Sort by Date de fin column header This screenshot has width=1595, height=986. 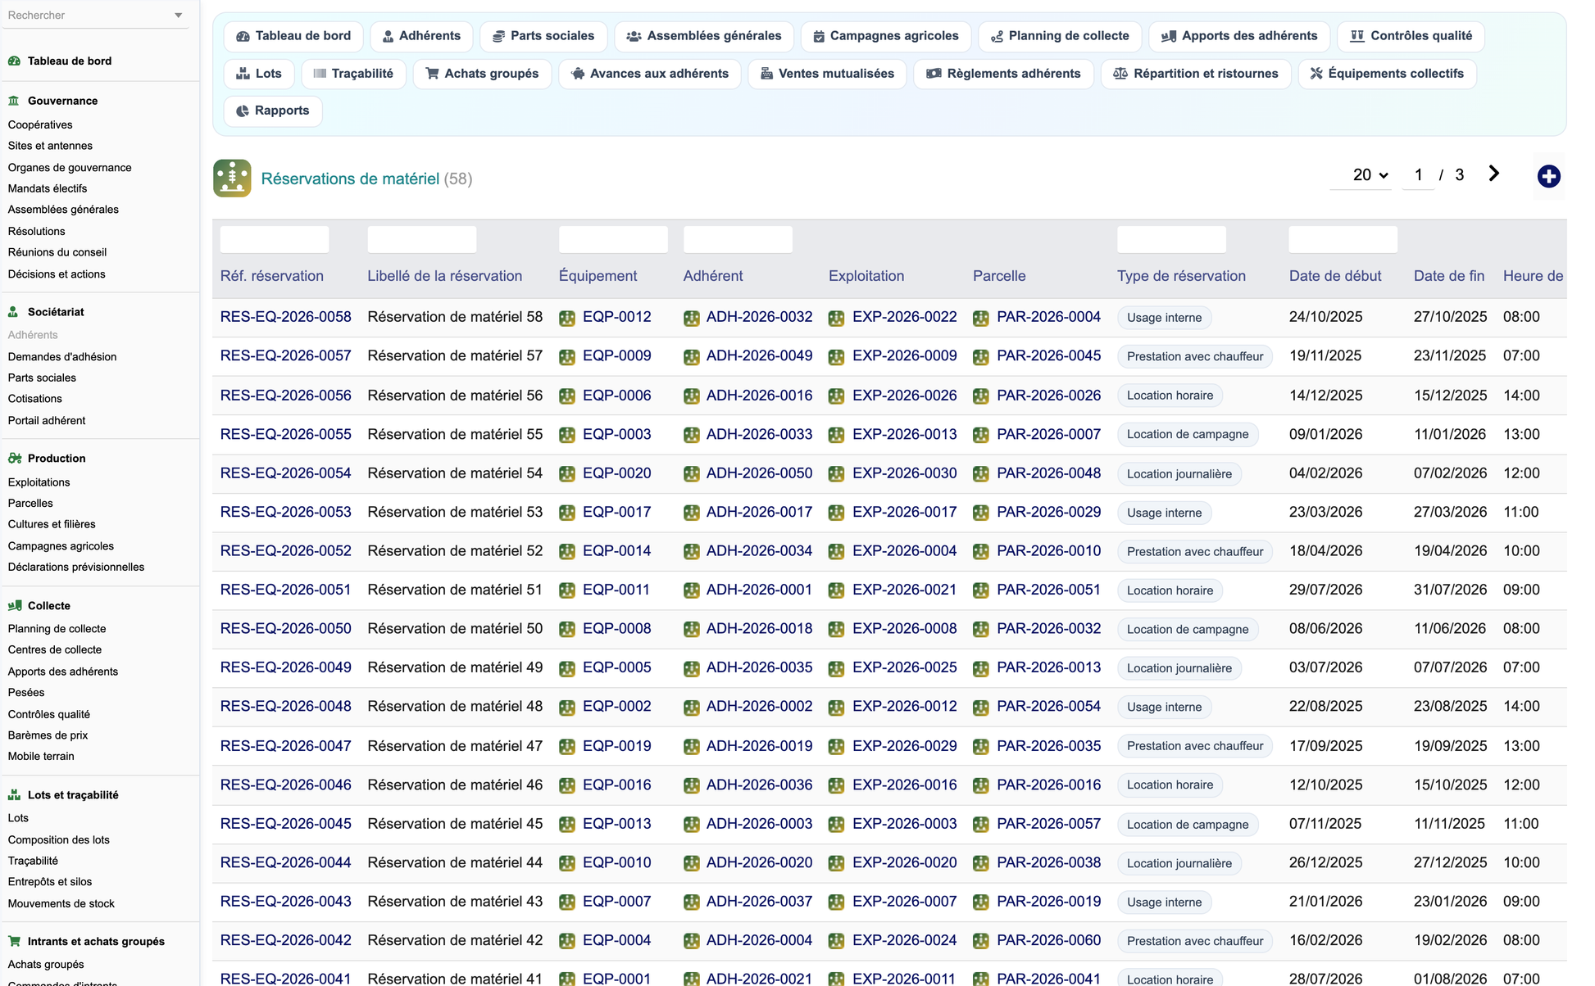pos(1449,276)
